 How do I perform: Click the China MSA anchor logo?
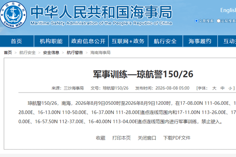pyautogui.click(x=13, y=15)
